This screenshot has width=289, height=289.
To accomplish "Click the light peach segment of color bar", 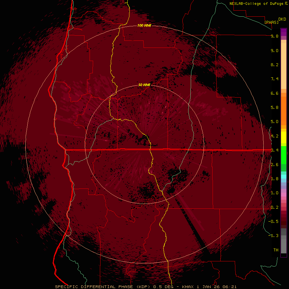I will click(284, 66).
